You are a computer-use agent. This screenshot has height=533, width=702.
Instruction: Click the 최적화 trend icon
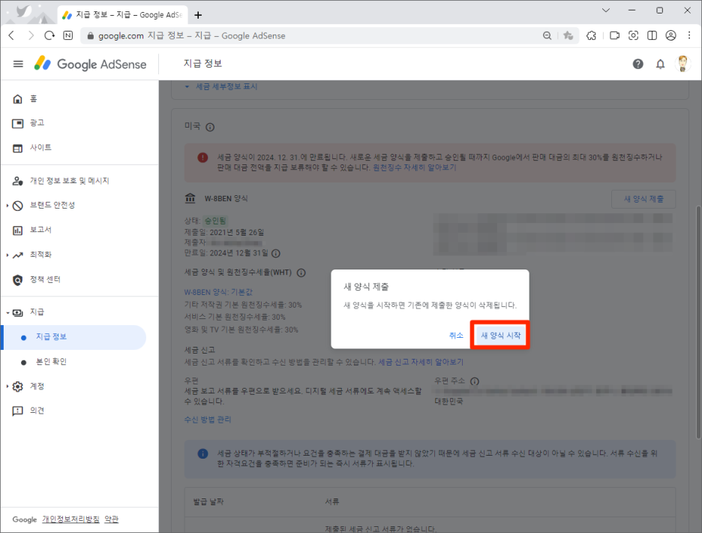pyautogui.click(x=17, y=255)
